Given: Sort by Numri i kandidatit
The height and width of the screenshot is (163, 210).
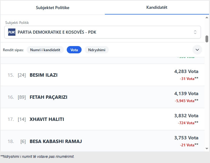Looking at the screenshot, I should coord(45,50).
